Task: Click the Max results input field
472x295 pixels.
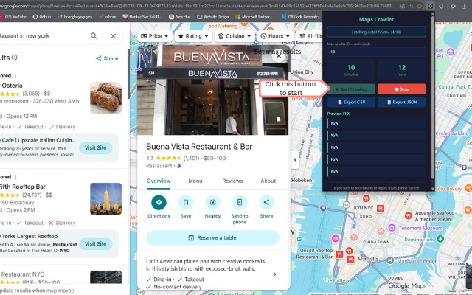Action: (376, 52)
